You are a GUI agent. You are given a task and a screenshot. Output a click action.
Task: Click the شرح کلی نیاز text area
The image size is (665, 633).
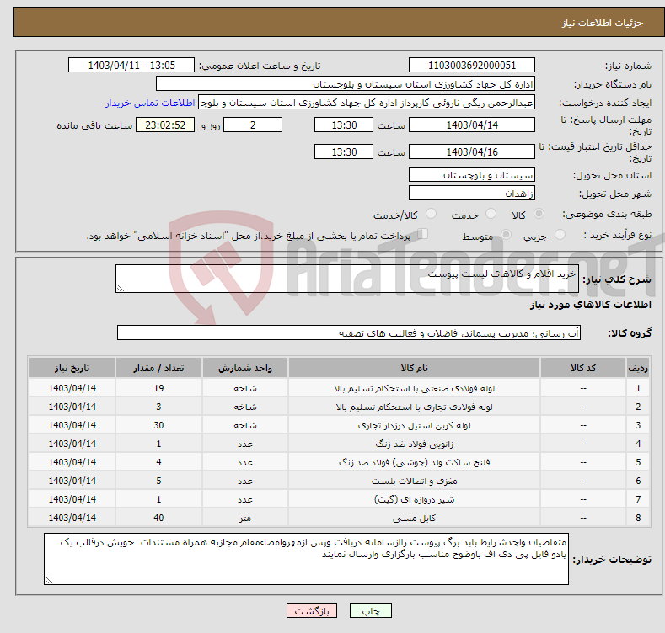click(347, 279)
